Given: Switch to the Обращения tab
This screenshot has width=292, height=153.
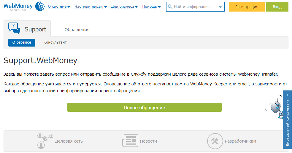Looking at the screenshot, I should (x=77, y=30).
